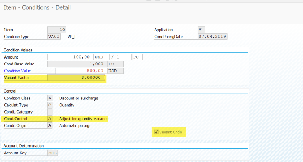Image resolution: width=303 pixels, height=162 pixels.
Task: Click the Variant Factor 8,00000 field
Action: coord(76,78)
